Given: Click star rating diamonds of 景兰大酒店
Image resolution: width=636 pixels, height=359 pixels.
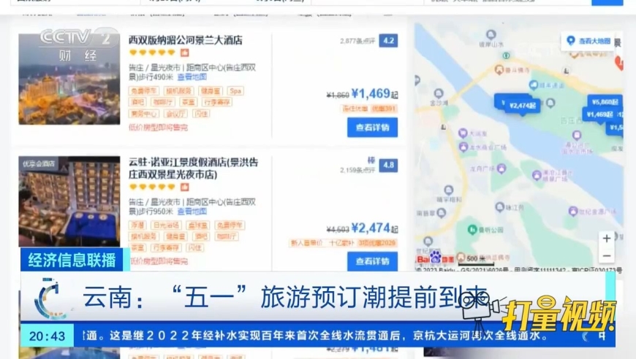Looking at the screenshot, I should (x=152, y=53).
